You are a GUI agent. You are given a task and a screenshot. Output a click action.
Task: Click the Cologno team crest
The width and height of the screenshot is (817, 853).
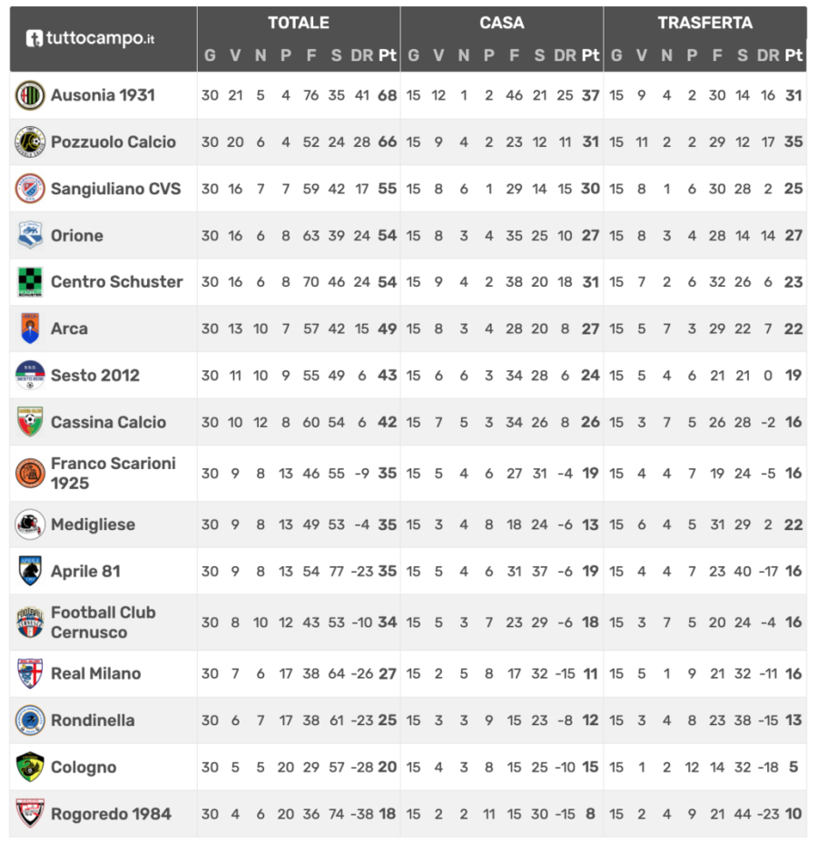30,767
